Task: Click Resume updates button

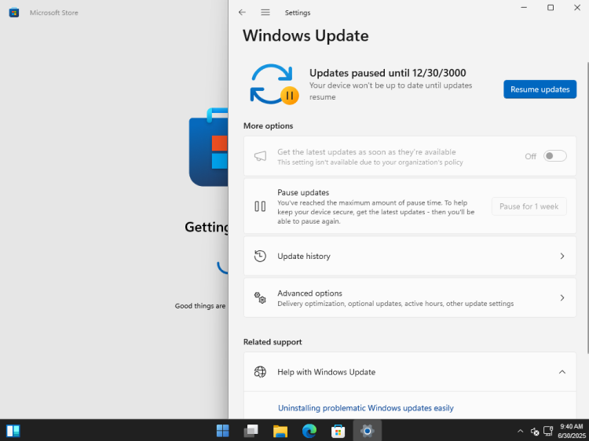Action: 540,89
